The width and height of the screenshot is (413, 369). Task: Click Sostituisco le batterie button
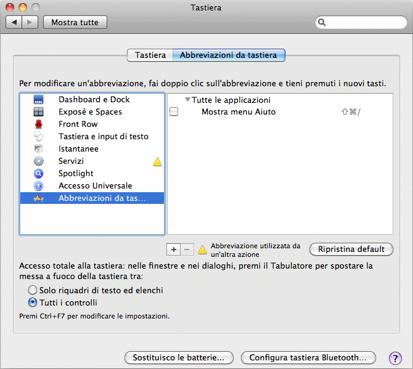(x=179, y=357)
